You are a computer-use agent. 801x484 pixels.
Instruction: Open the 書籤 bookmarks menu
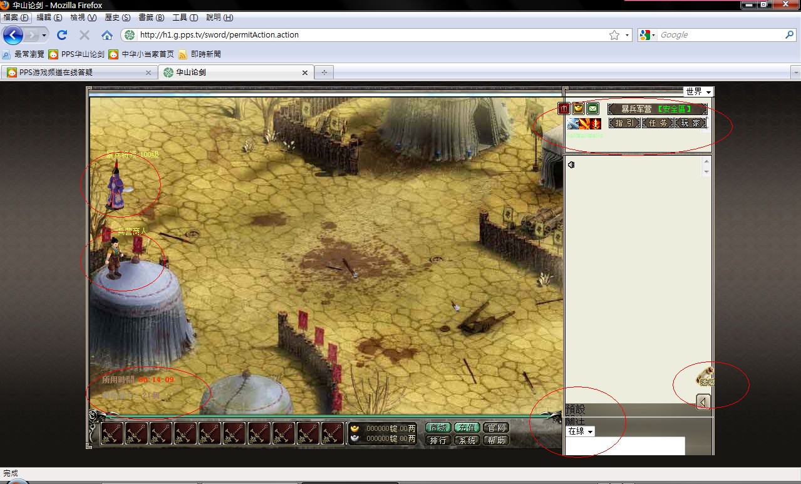tap(151, 18)
